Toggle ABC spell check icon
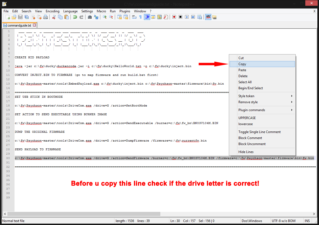The width and height of the screenshot is (319, 225). [x=208, y=17]
